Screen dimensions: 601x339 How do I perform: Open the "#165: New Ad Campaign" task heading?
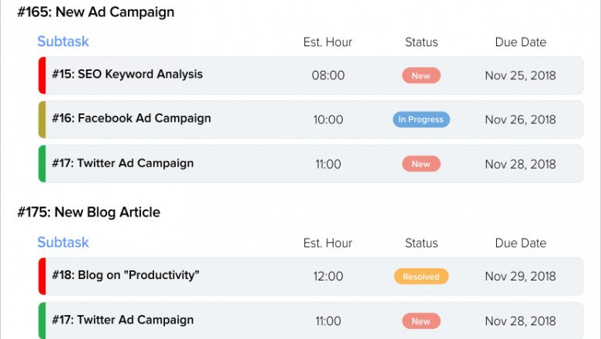pyautogui.click(x=96, y=12)
